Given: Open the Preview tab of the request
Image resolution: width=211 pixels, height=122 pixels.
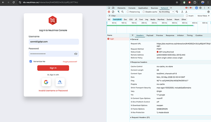Looking at the screenshot, I should tap(159, 35).
